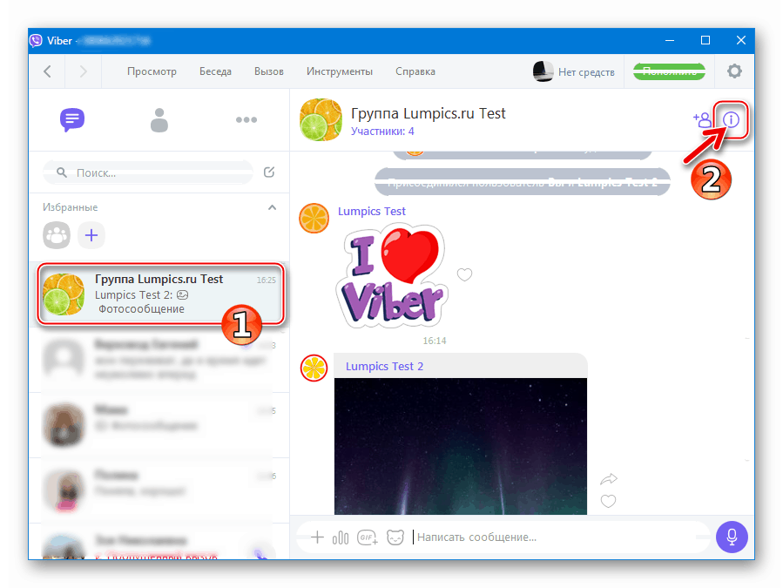Viewport: 783px width, 588px height.
Task: Forward the photo using the share arrow
Action: (608, 478)
